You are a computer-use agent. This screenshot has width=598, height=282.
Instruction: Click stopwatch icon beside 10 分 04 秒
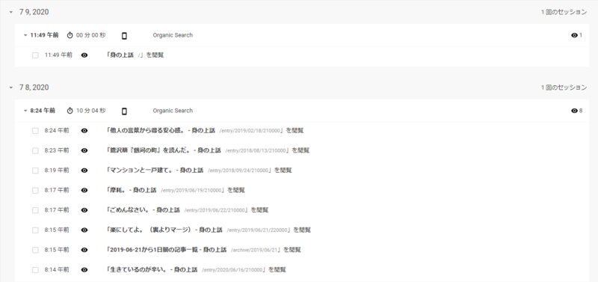pyautogui.click(x=70, y=111)
